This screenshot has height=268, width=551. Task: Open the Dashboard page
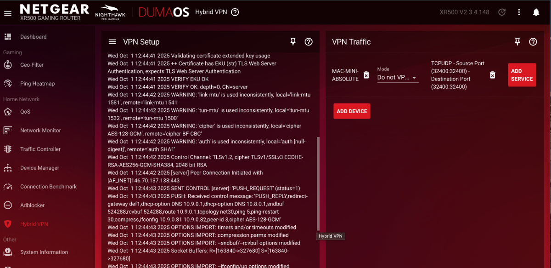coord(33,37)
